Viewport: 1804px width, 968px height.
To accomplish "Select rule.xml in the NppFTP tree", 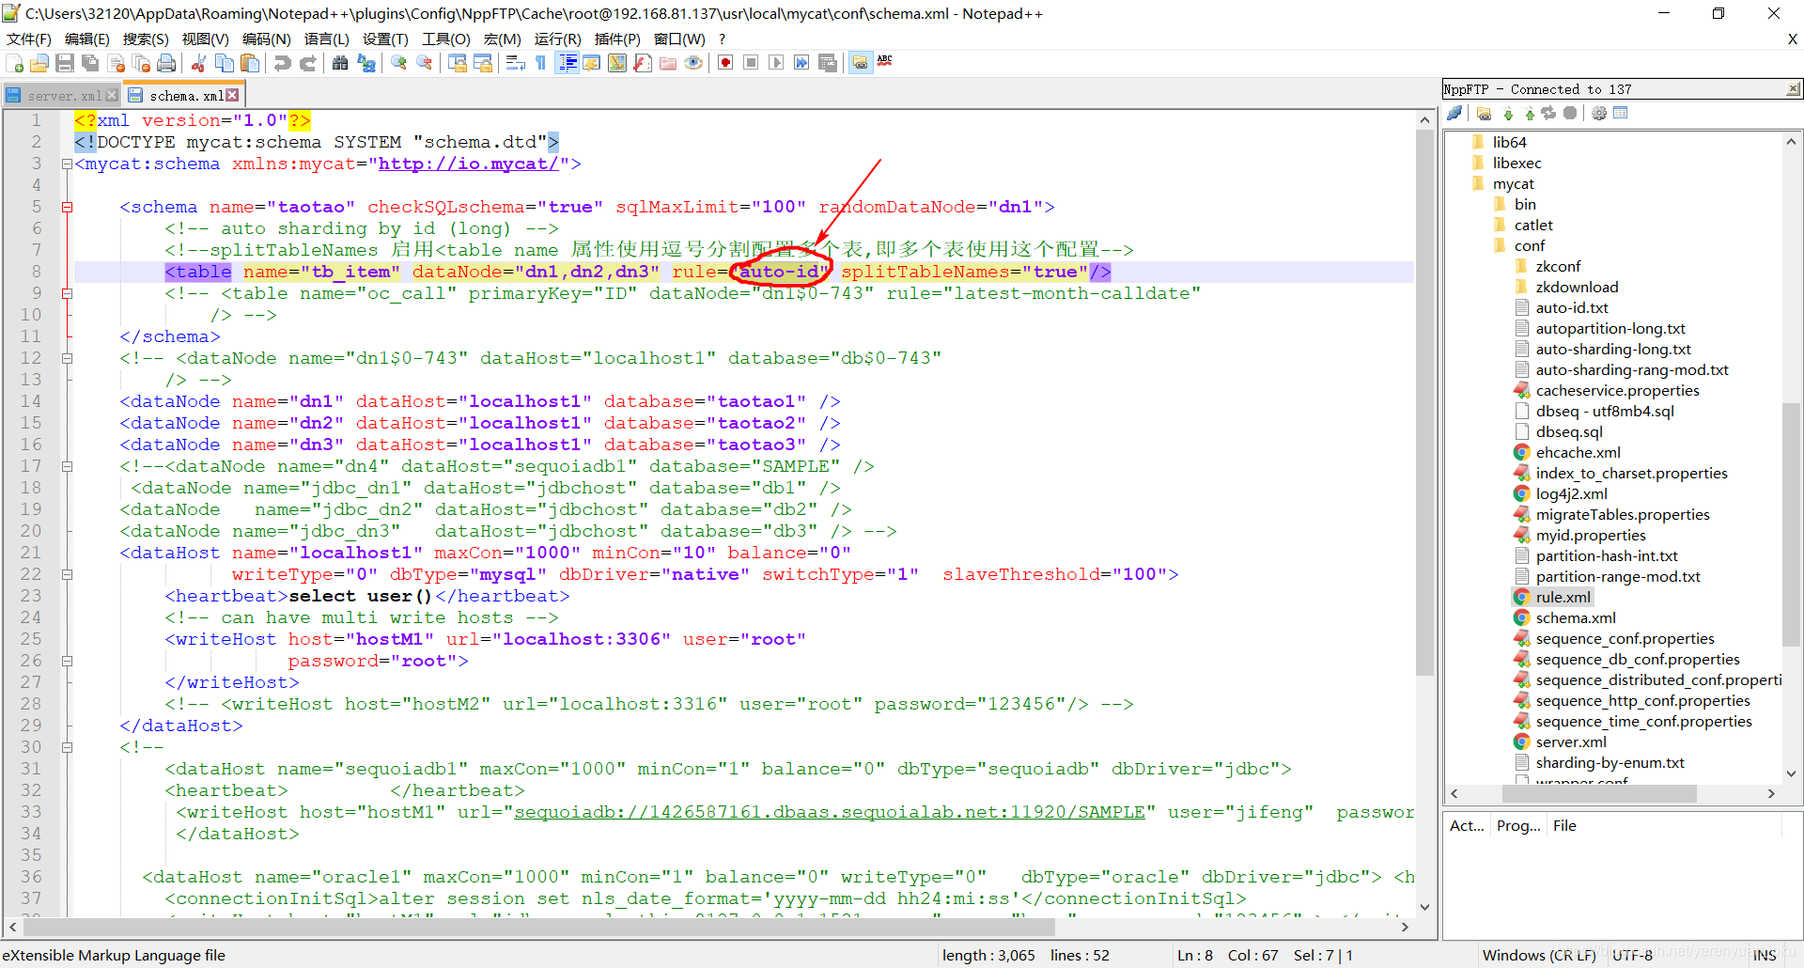I will (1563, 597).
